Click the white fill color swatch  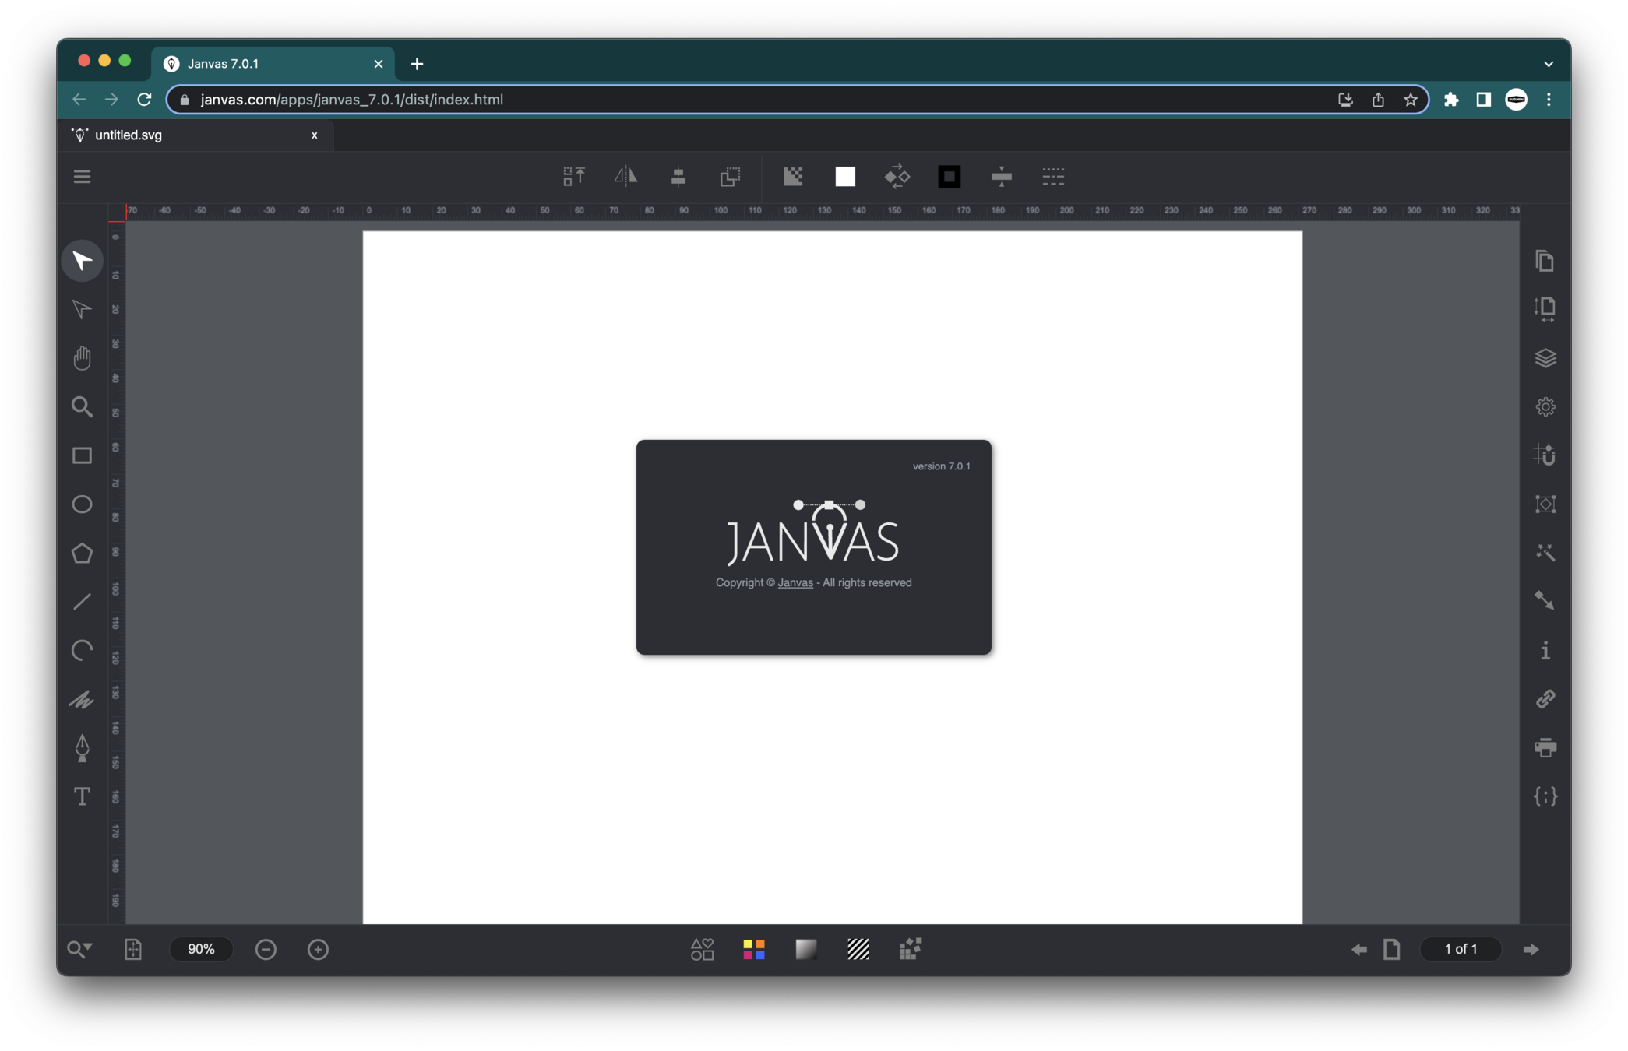pyautogui.click(x=845, y=177)
